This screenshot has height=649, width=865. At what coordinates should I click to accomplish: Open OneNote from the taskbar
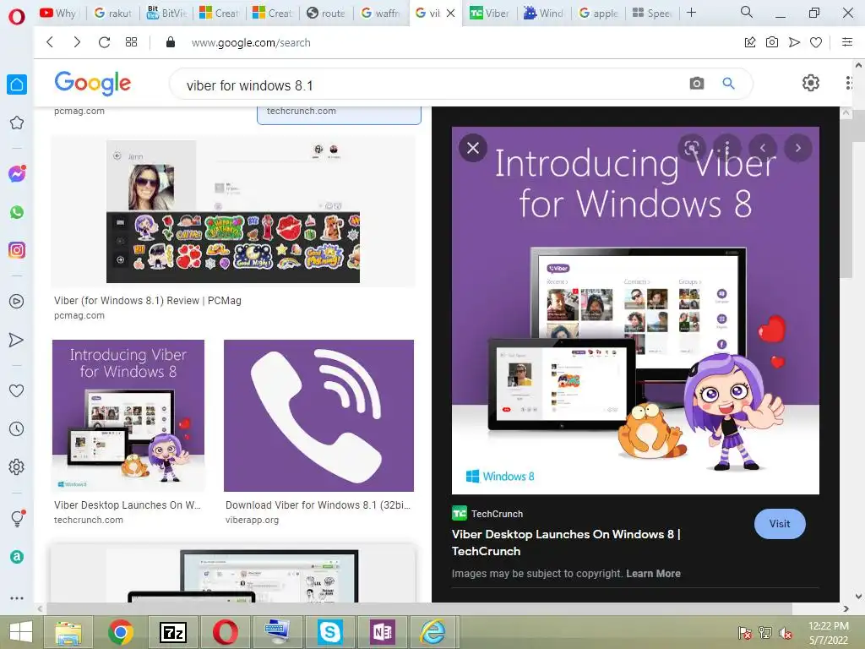[383, 632]
